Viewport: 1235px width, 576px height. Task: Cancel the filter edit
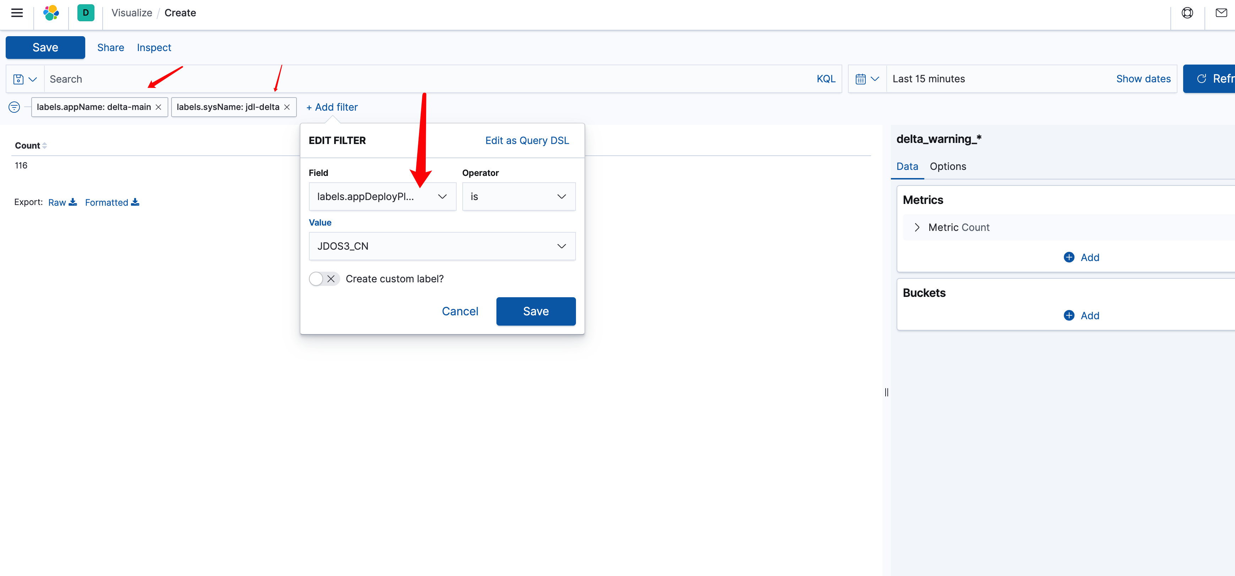coord(460,312)
